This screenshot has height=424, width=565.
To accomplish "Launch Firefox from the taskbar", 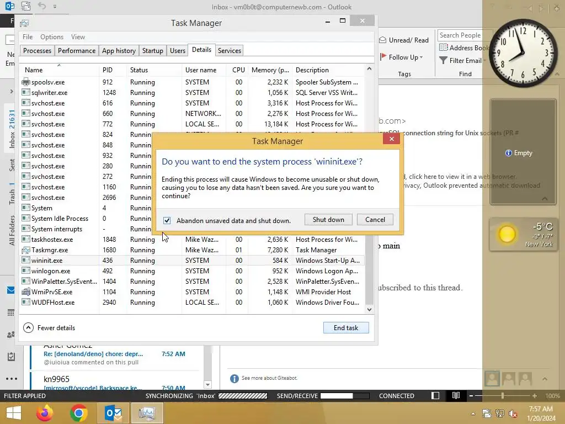I will click(x=45, y=413).
